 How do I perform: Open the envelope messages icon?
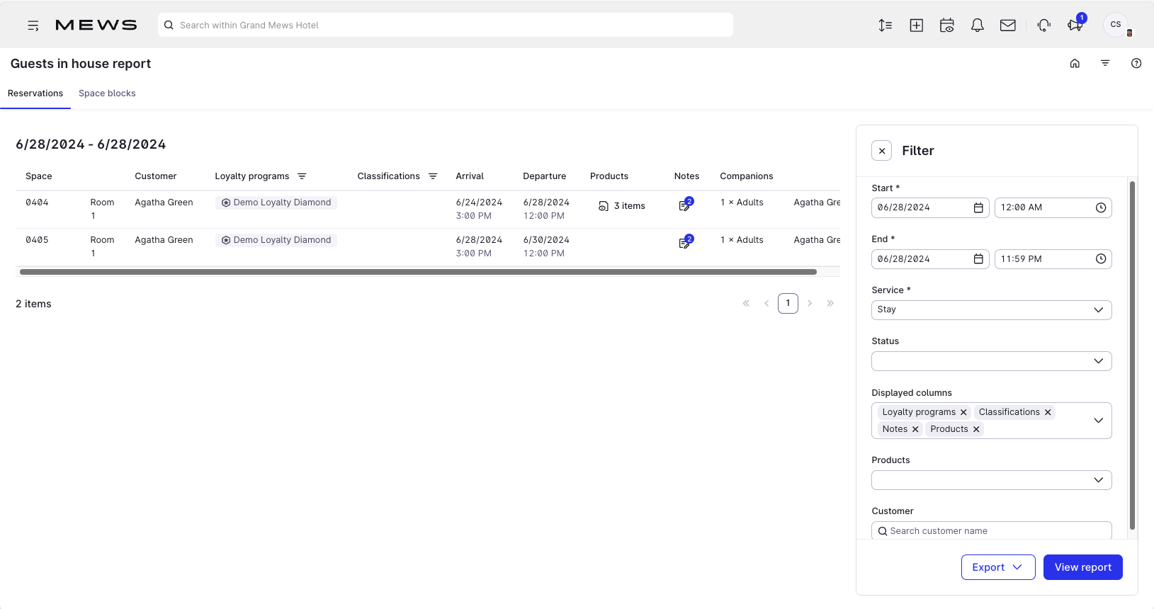tap(1007, 25)
